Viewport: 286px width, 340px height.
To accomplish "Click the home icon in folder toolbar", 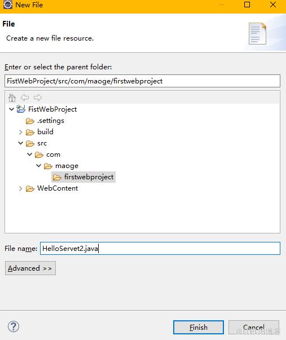I will (x=12, y=98).
